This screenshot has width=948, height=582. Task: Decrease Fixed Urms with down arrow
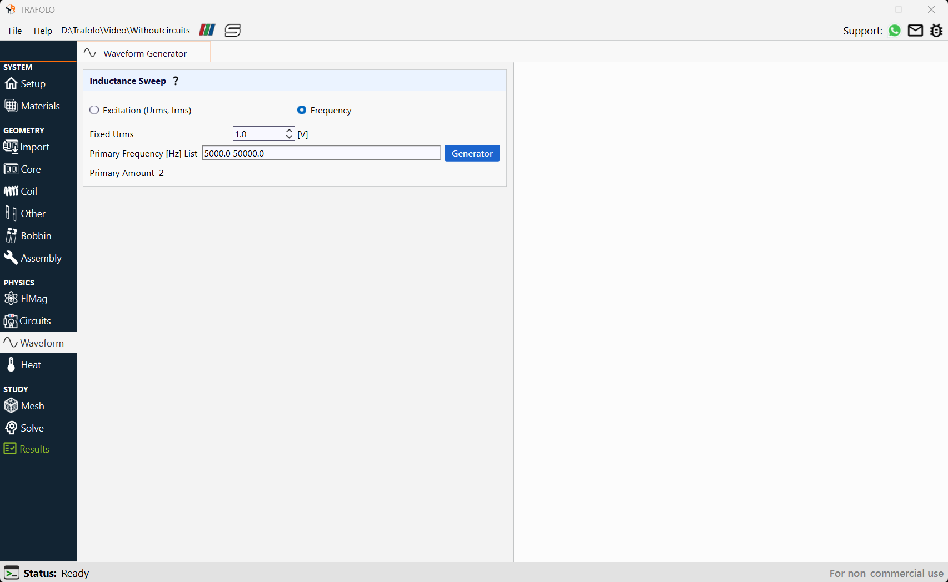[x=289, y=137]
